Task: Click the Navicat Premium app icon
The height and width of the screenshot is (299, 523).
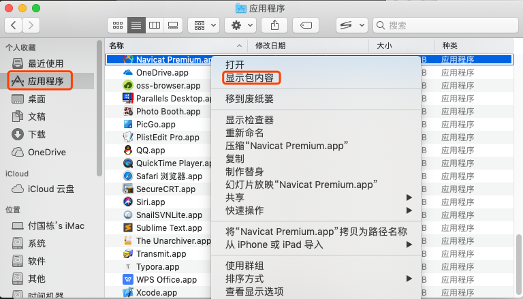Action: click(128, 59)
